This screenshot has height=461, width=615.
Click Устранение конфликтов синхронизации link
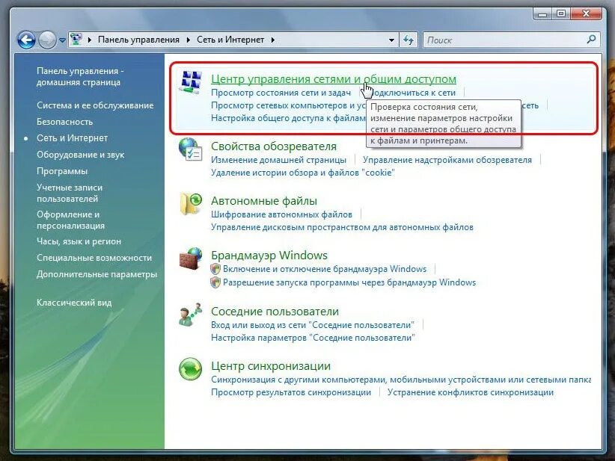471,392
